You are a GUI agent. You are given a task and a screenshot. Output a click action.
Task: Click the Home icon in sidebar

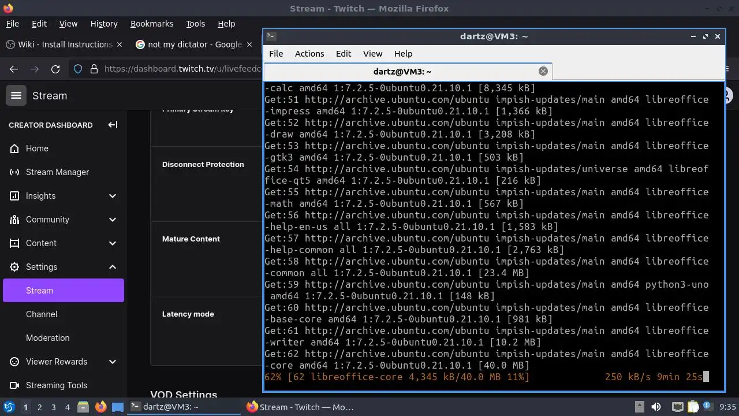[14, 148]
